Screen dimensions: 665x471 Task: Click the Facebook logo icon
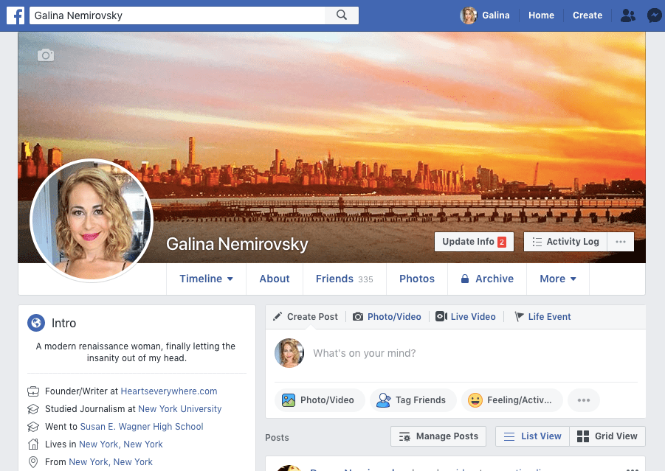click(15, 15)
